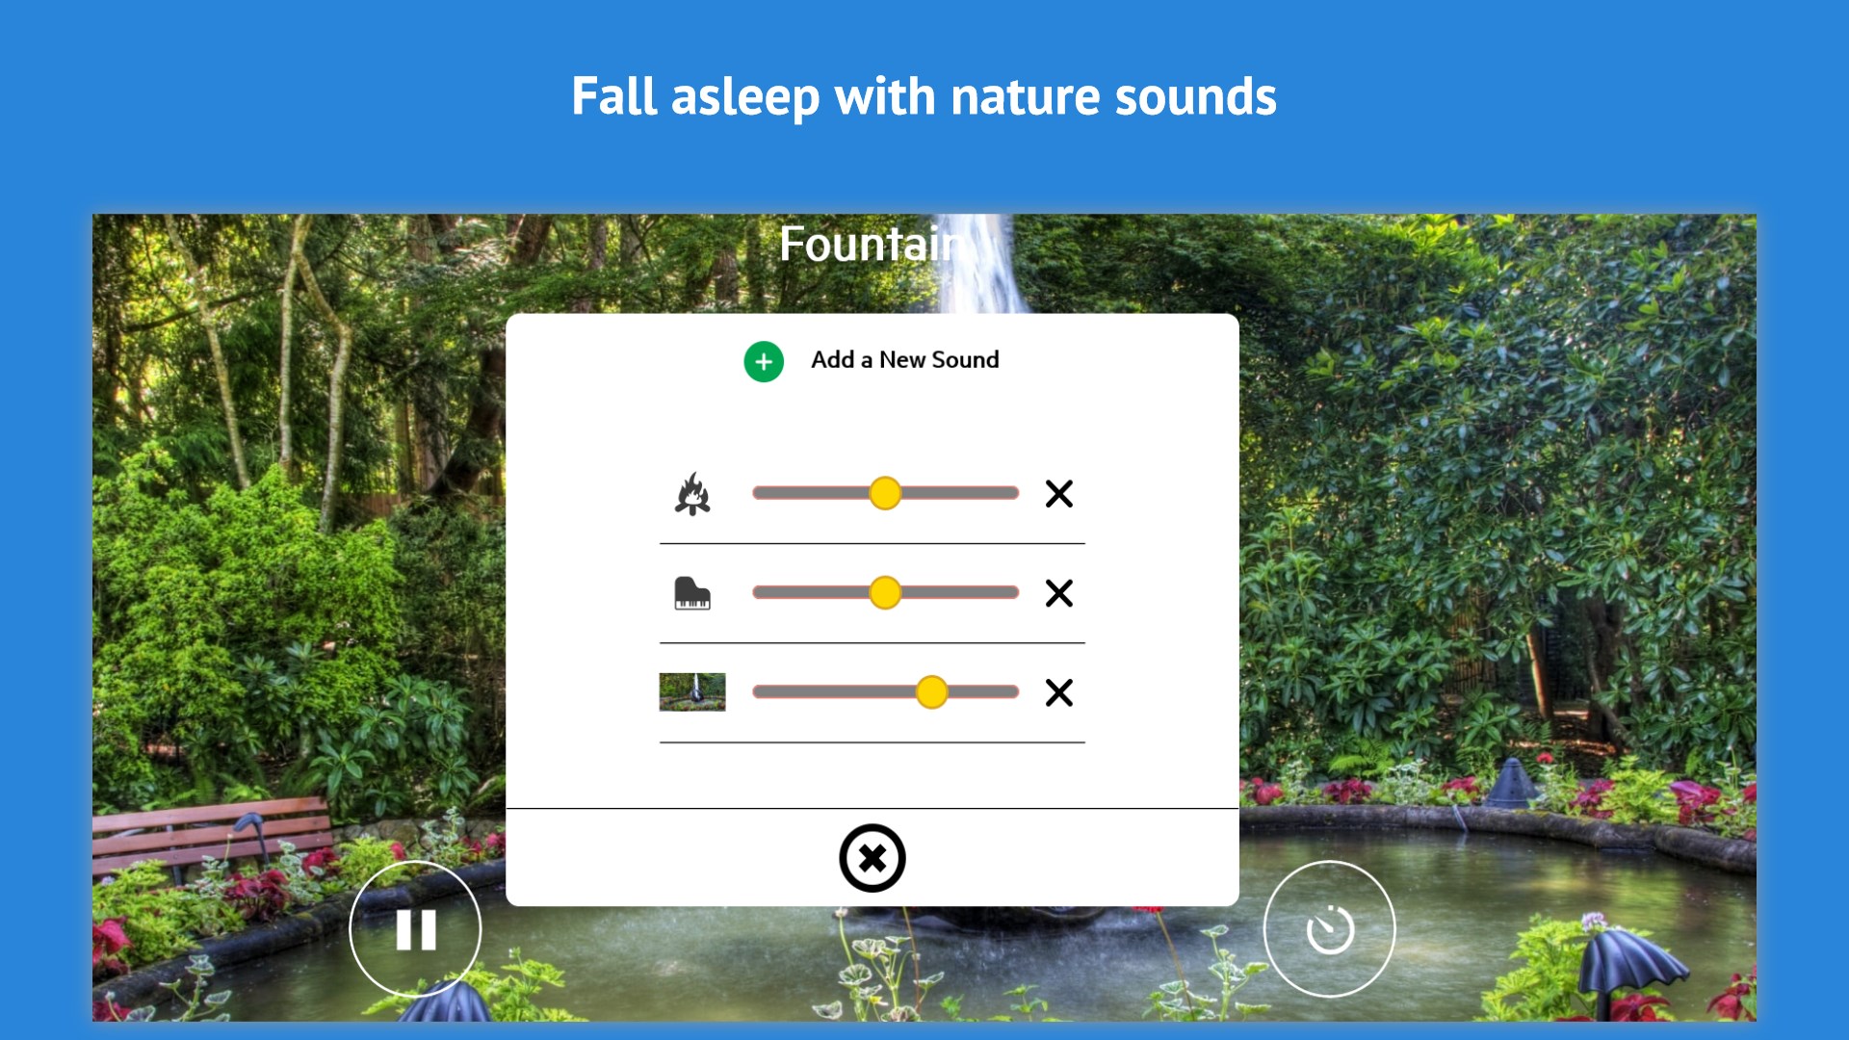This screenshot has height=1040, width=1849.
Task: Remove the fountain sound from the mix
Action: (x=1059, y=692)
